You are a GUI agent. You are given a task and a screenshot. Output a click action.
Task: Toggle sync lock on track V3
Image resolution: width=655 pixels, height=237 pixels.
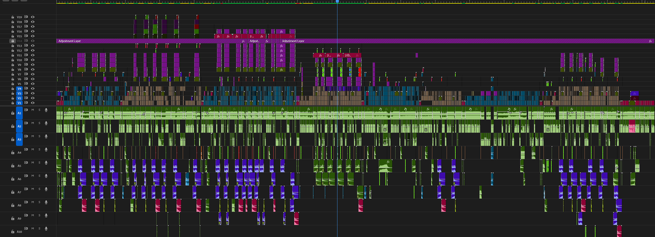tap(26, 93)
